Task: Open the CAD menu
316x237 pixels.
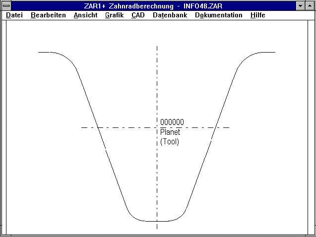Action: pyautogui.click(x=138, y=15)
